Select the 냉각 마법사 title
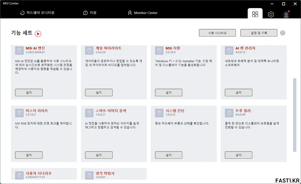 click(105, 173)
